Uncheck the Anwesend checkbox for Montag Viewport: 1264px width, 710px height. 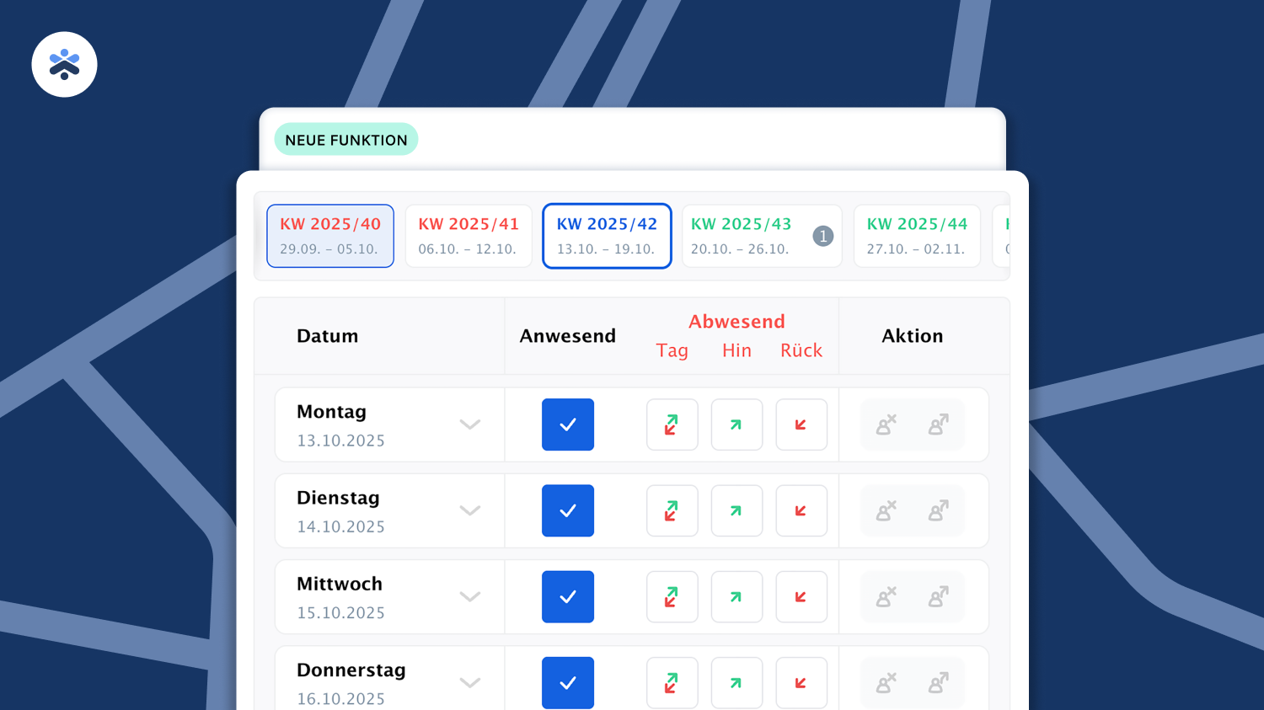[x=567, y=424]
